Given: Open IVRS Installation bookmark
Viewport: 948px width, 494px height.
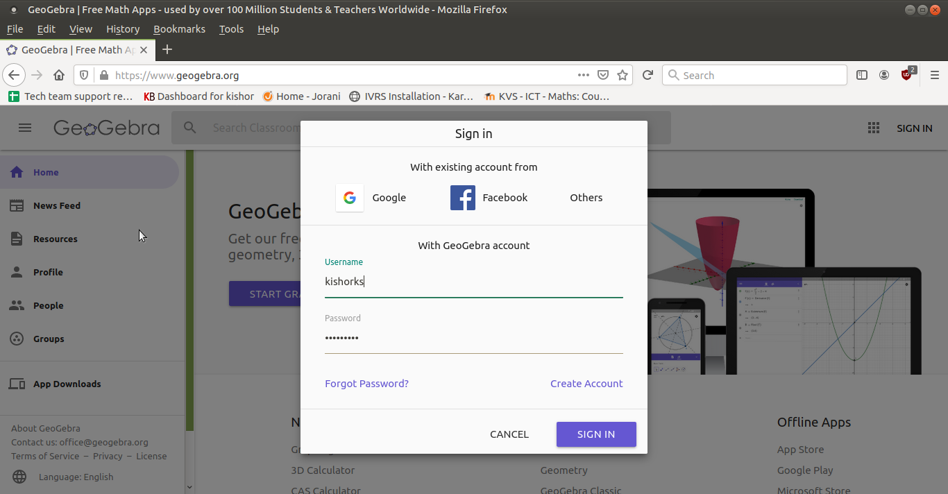Looking at the screenshot, I should (411, 96).
